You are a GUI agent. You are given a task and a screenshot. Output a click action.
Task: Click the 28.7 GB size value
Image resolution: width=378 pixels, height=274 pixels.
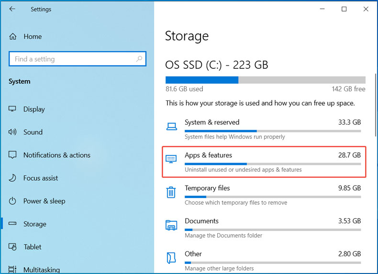pyautogui.click(x=350, y=155)
